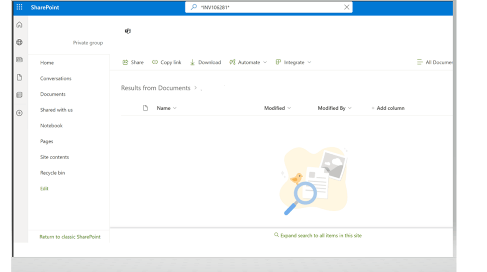Open the Name column dropdown
The height and width of the screenshot is (272, 487).
tap(167, 108)
